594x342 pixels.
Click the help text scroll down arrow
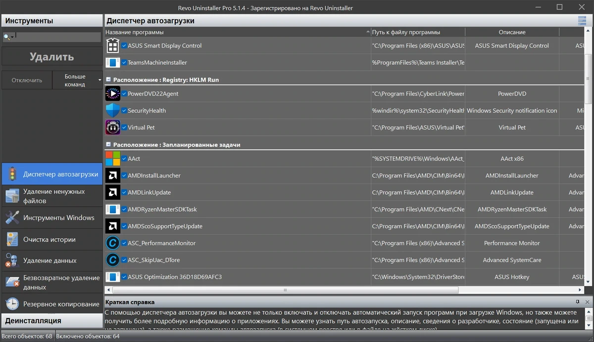[589, 326]
